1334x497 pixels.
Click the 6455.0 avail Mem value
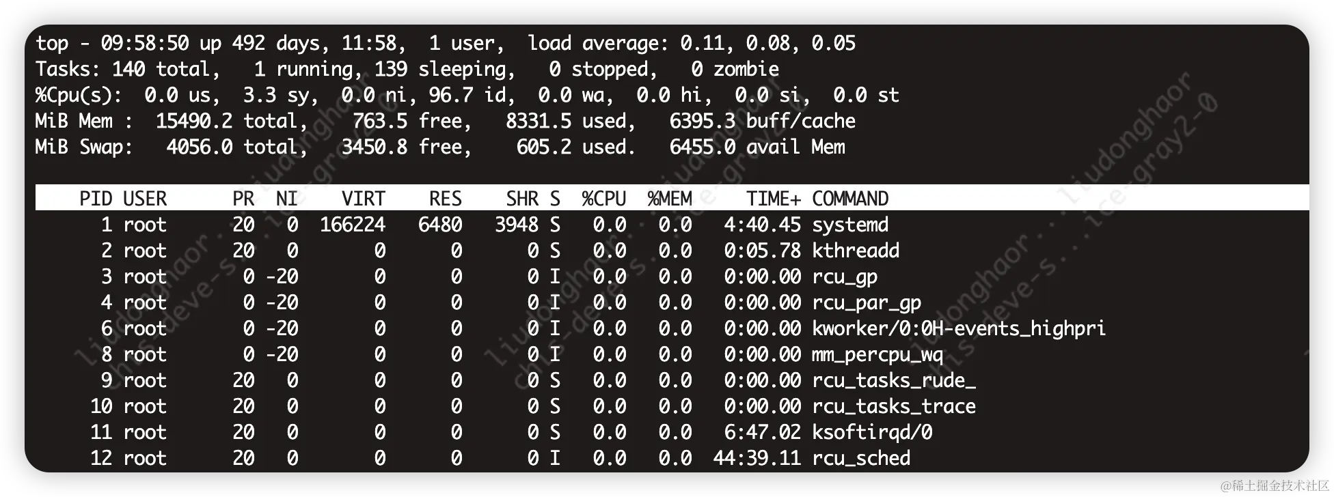pyautogui.click(x=757, y=147)
